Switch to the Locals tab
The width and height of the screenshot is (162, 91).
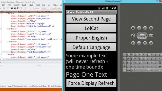pos(4,86)
